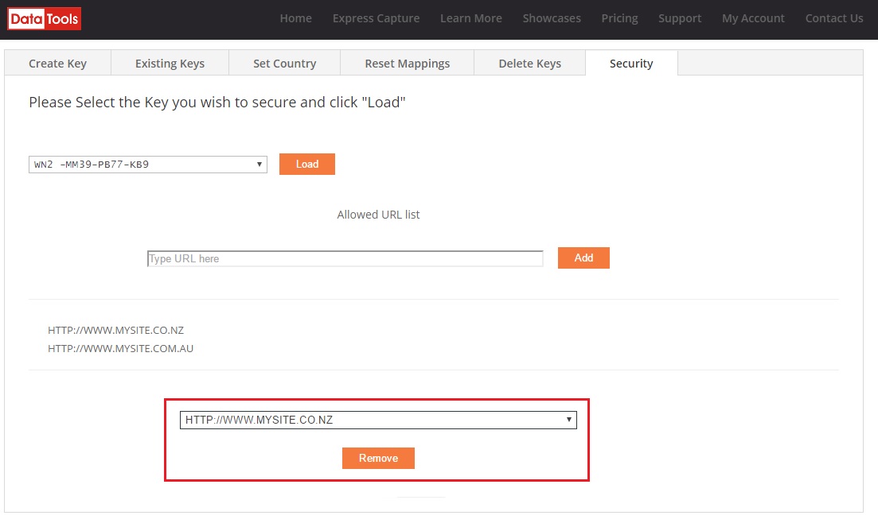Switch to the Existing Keys tab
The width and height of the screenshot is (878, 527).
[170, 64]
